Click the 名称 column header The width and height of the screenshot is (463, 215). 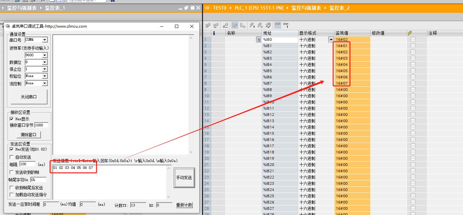(x=244, y=33)
